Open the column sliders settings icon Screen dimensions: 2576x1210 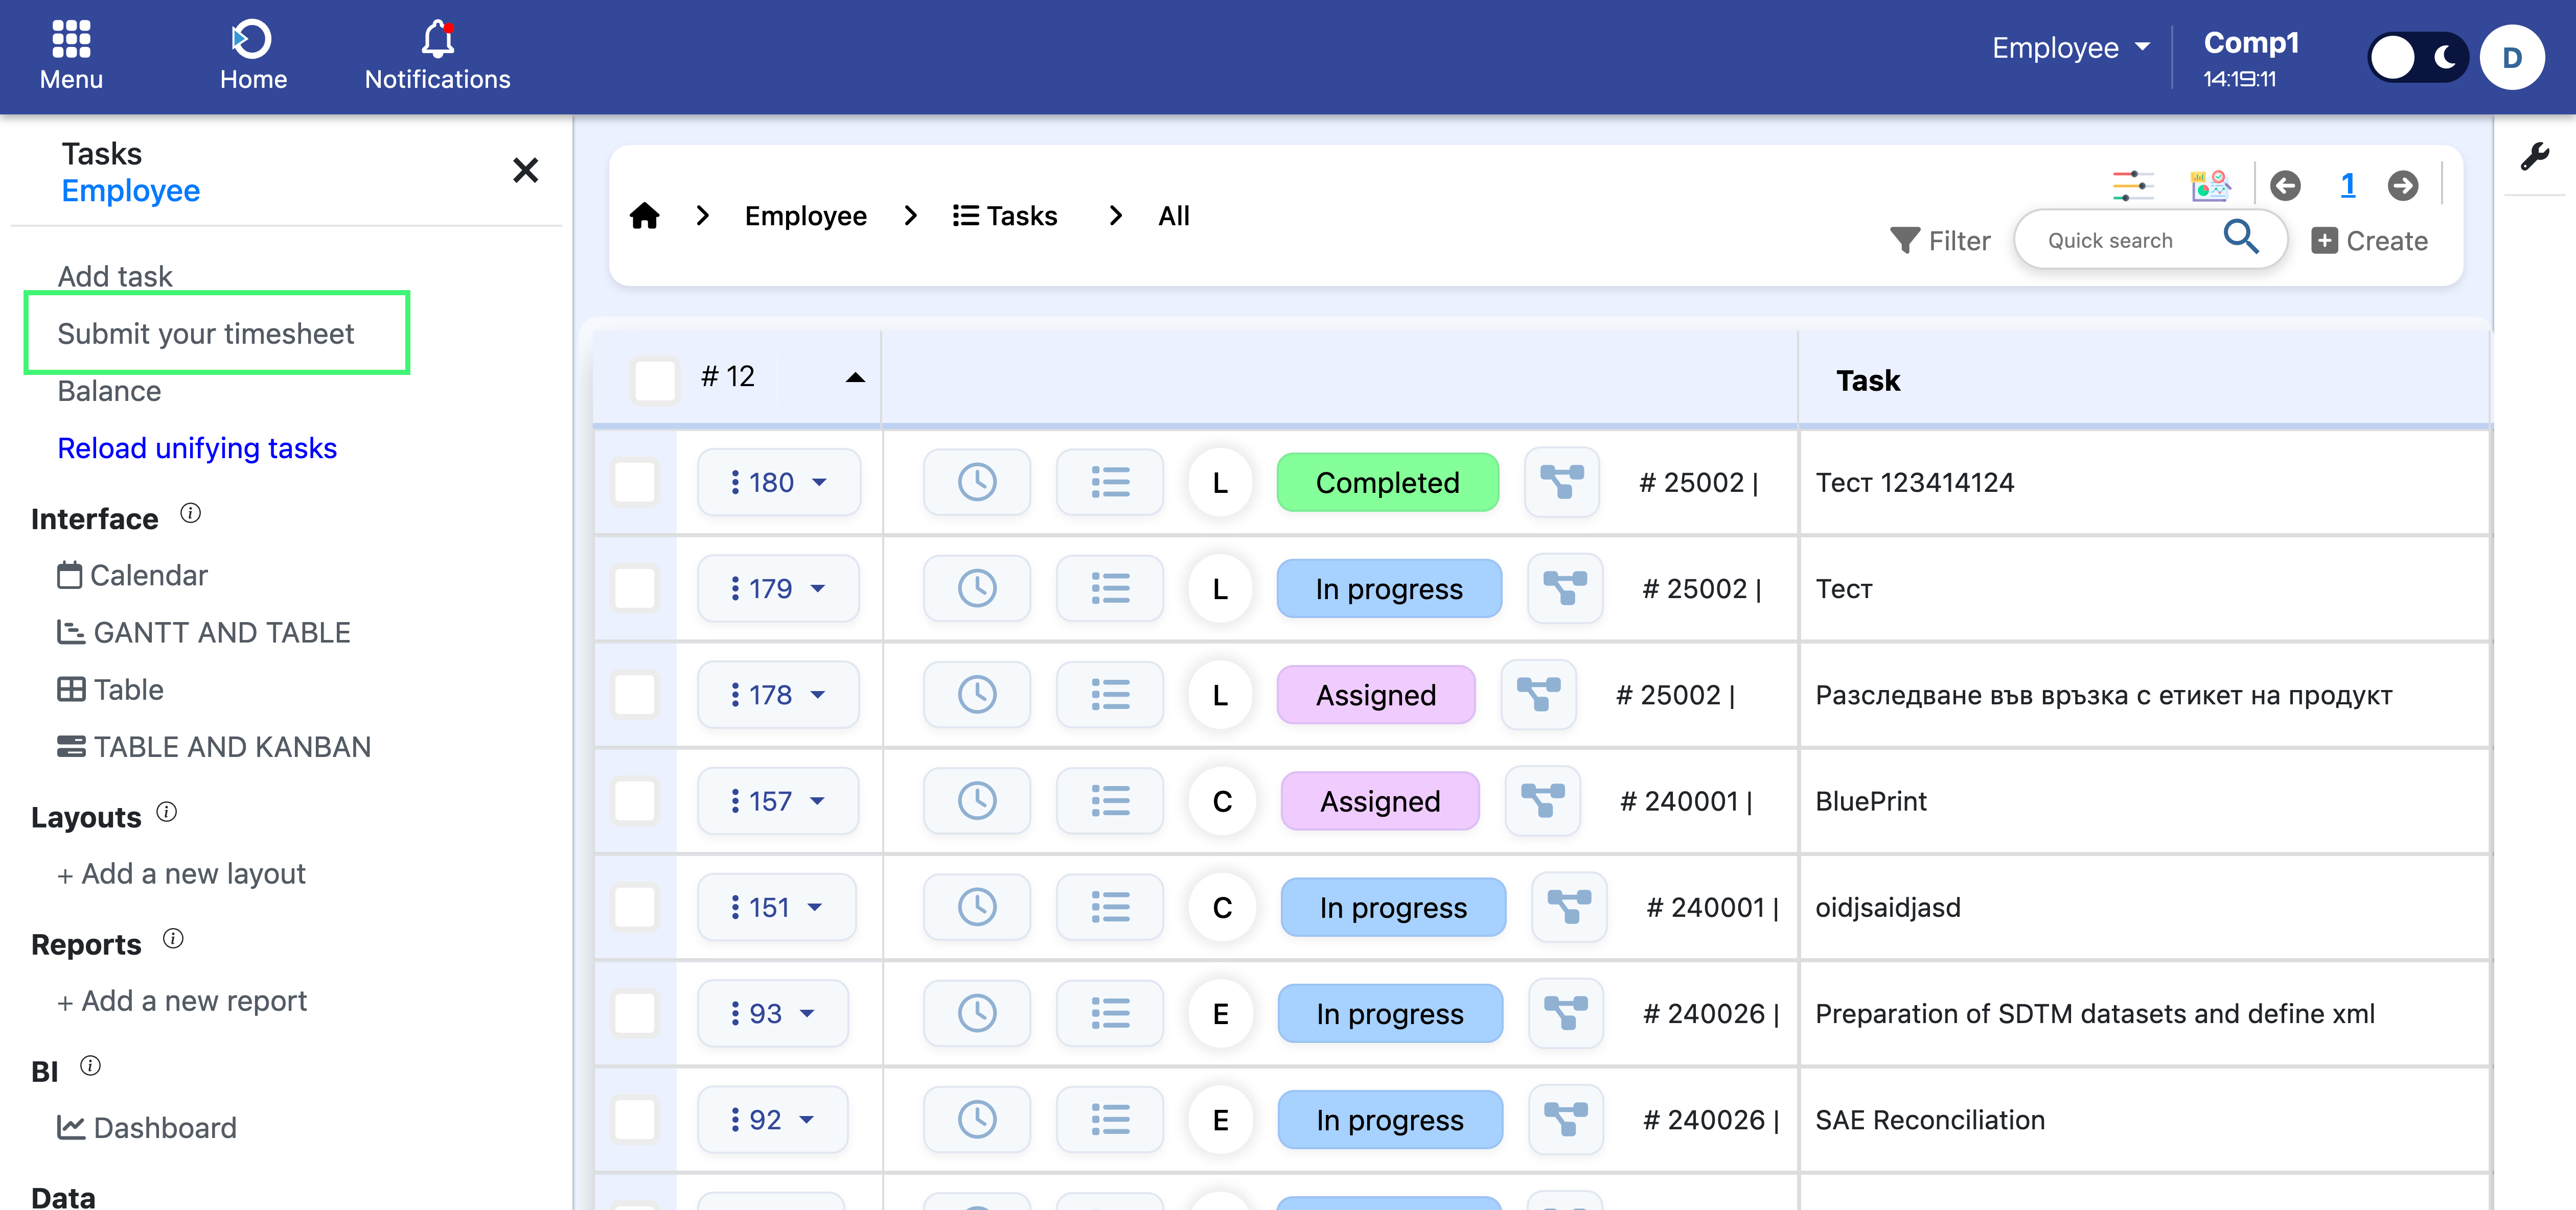tap(2132, 186)
